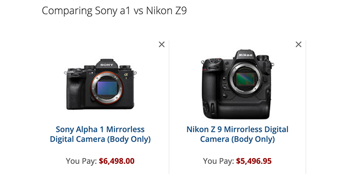The image size is (338, 174).
Task: Open the Nikon Z 9 camera image
Action: click(238, 85)
